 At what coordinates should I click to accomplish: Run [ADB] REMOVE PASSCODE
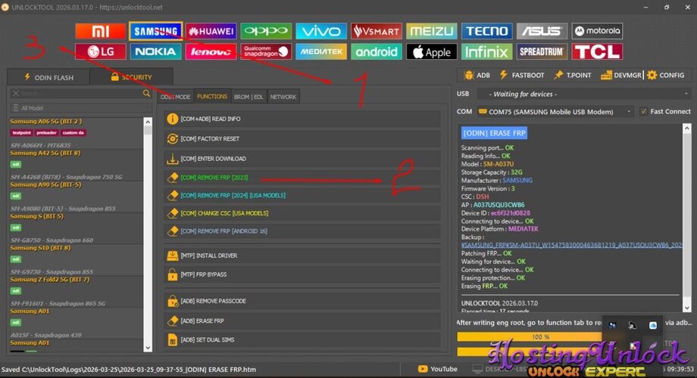coord(302,301)
